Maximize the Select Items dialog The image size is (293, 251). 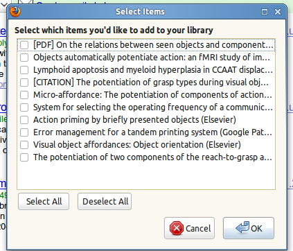point(265,12)
